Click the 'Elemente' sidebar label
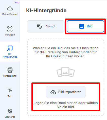Image resolution: width=107 pixels, height=120 pixels. click(x=10, y=117)
